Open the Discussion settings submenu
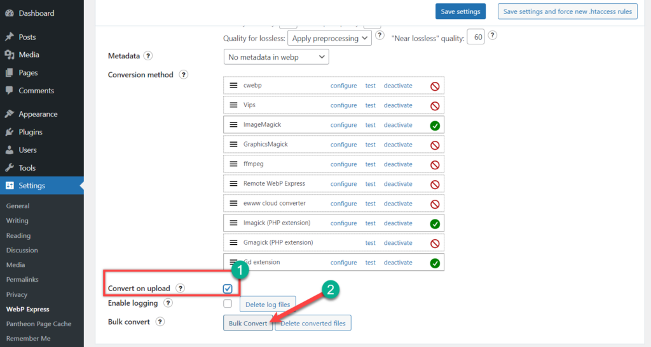Screen dimensions: 651x347 point(22,250)
